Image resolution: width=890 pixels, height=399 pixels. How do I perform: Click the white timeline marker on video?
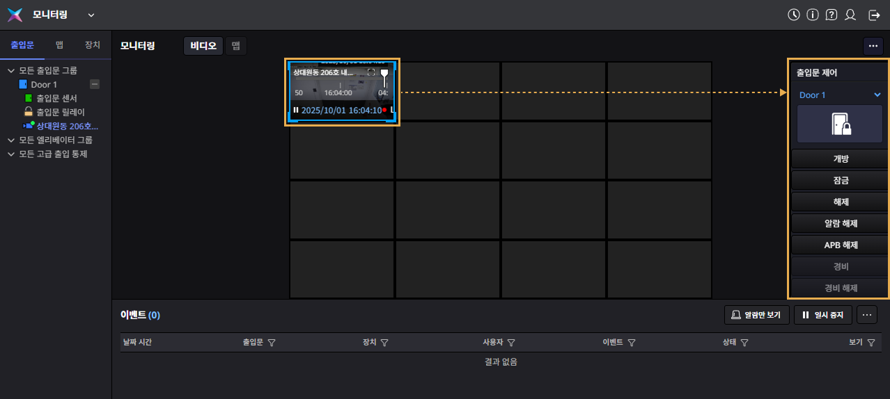(384, 74)
